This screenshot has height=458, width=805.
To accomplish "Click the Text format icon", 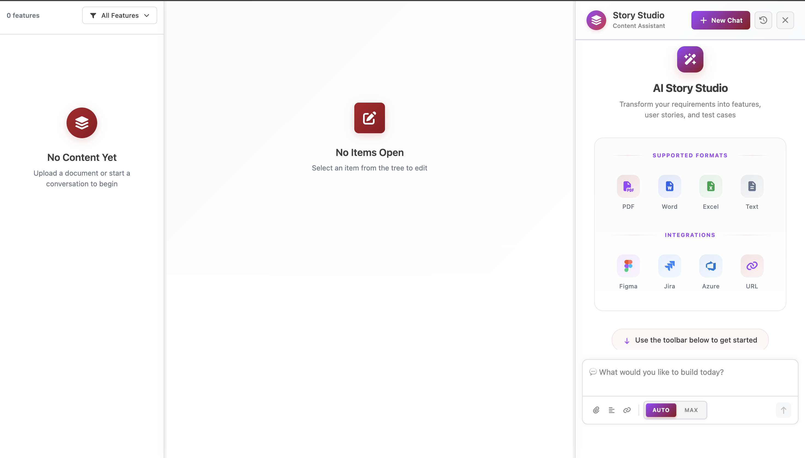I will coord(752,186).
